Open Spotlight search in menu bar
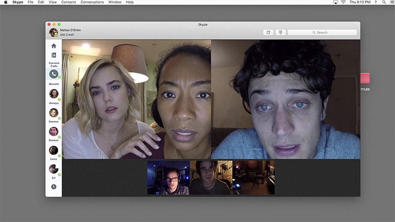This screenshot has width=395, height=222. (x=384, y=2)
